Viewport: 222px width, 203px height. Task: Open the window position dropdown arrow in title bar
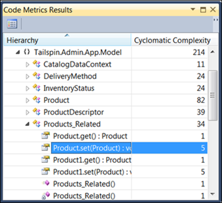(x=193, y=9)
